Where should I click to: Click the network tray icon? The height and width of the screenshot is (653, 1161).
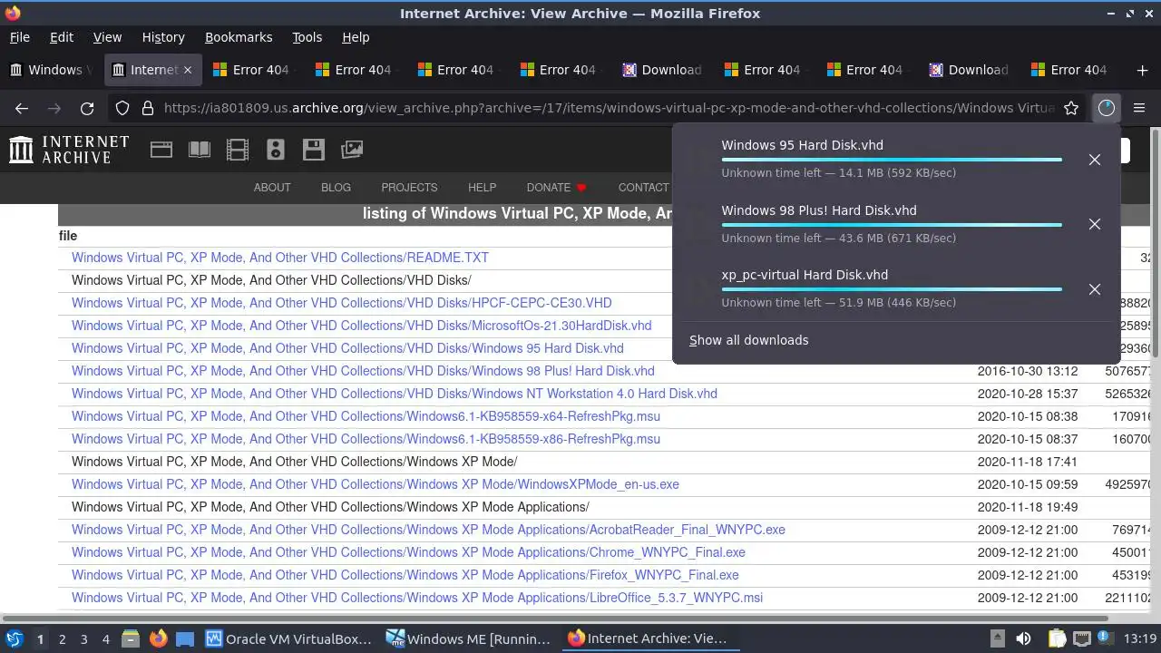[1081, 638]
